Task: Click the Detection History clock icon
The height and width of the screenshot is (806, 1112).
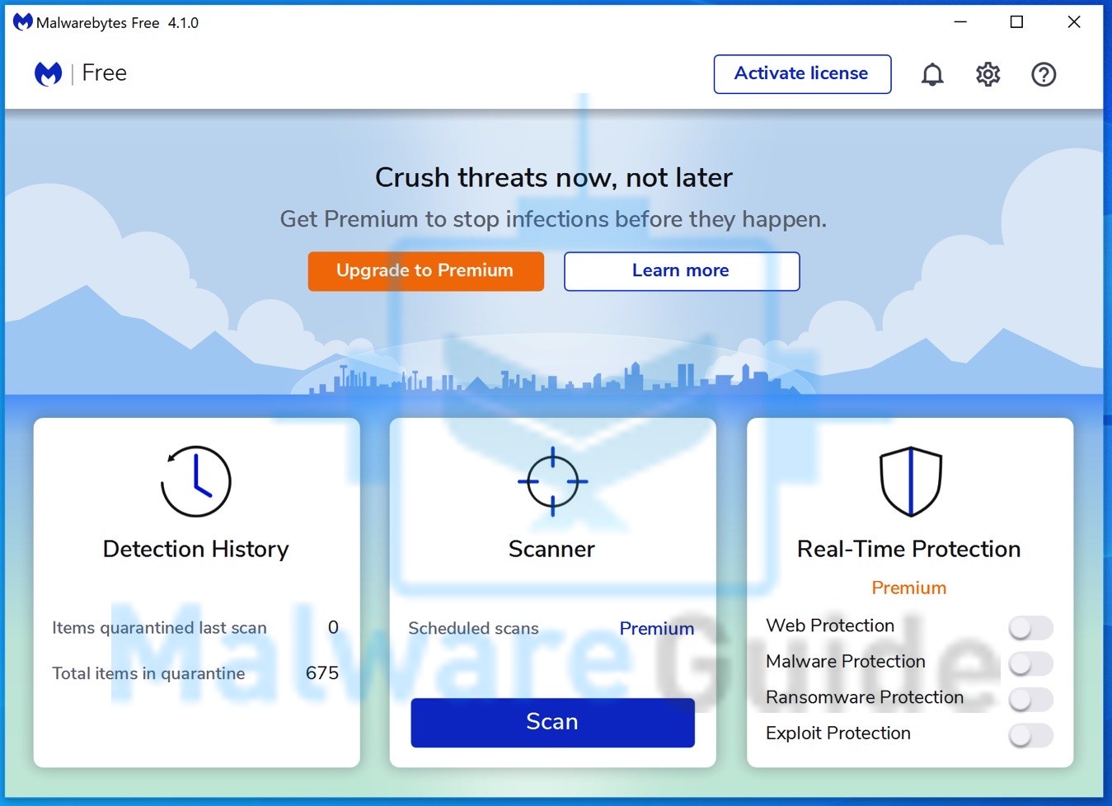Action: (195, 481)
